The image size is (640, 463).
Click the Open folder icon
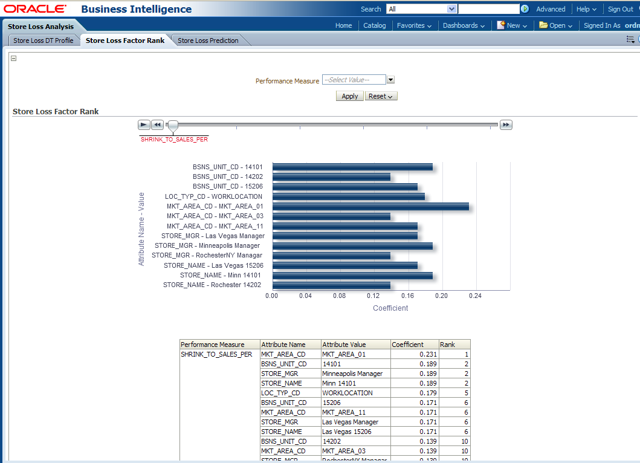tap(543, 25)
